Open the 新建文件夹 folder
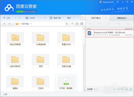Screen dimensions: 134x97 point(66,39)
